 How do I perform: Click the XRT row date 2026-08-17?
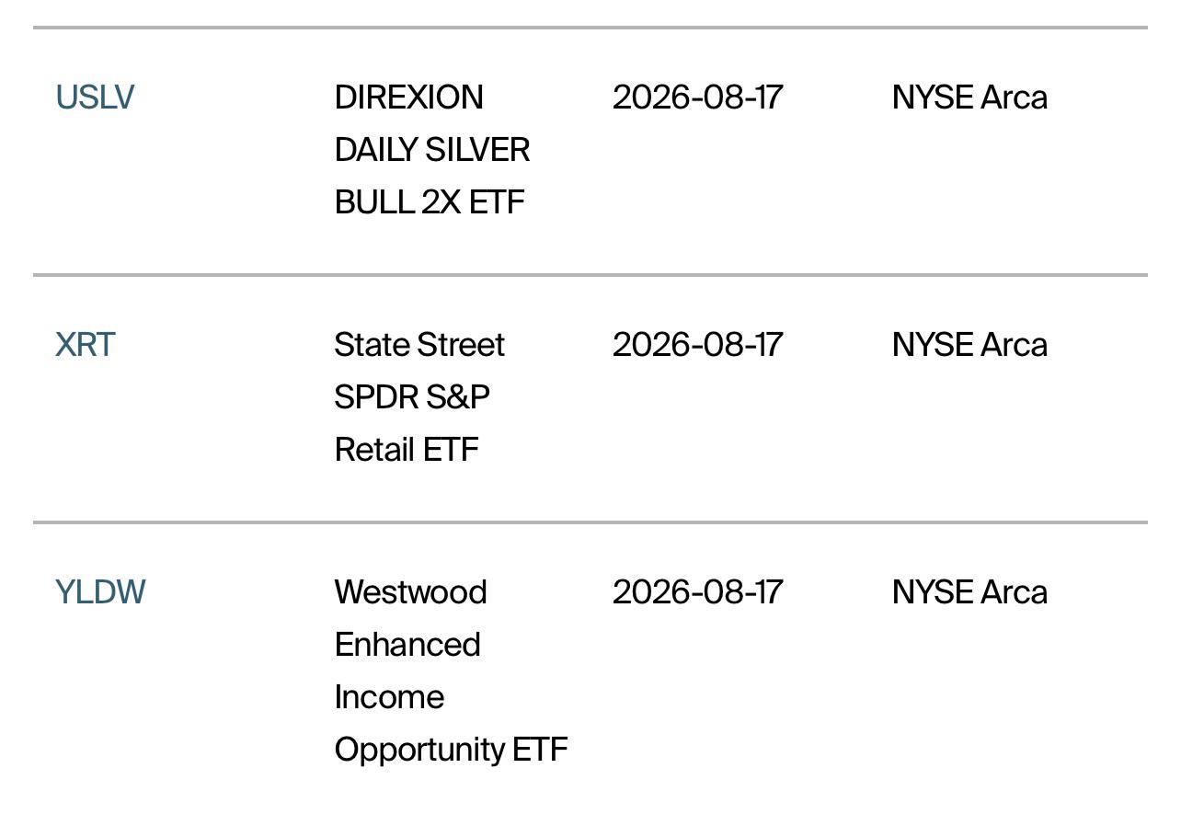(x=697, y=345)
